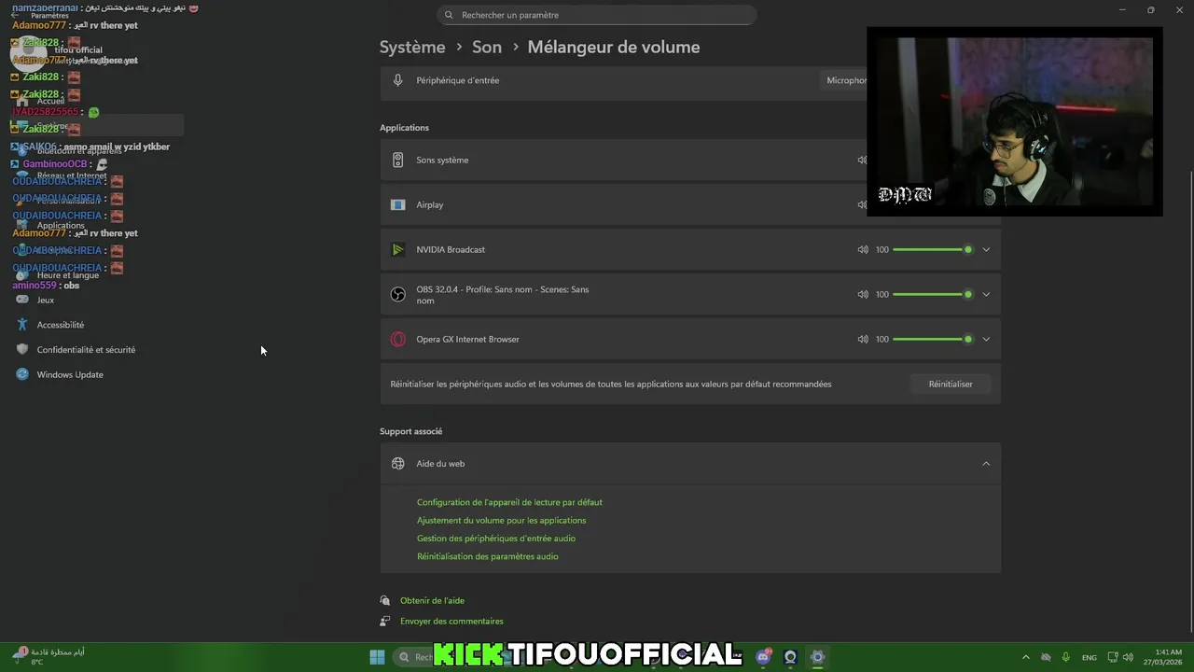Click the Support associé heading

click(x=410, y=431)
